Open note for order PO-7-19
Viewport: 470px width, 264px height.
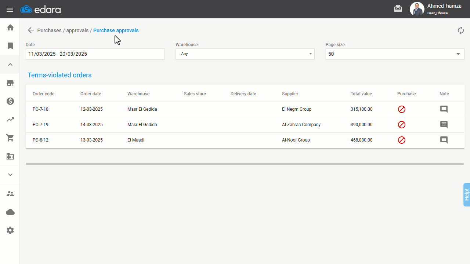tap(444, 125)
